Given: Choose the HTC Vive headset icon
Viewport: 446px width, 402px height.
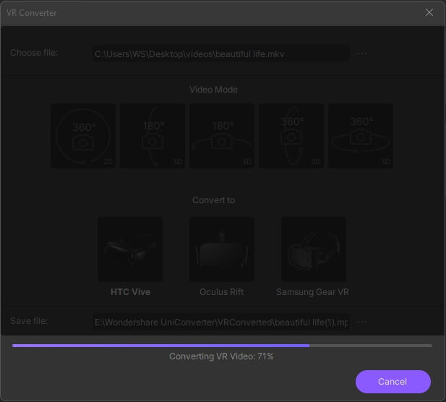Looking at the screenshot, I should [130, 249].
